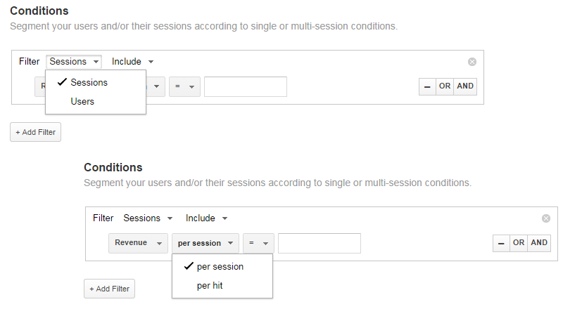Click the top + Add Filter button
This screenshot has width=563, height=309.
(x=35, y=132)
